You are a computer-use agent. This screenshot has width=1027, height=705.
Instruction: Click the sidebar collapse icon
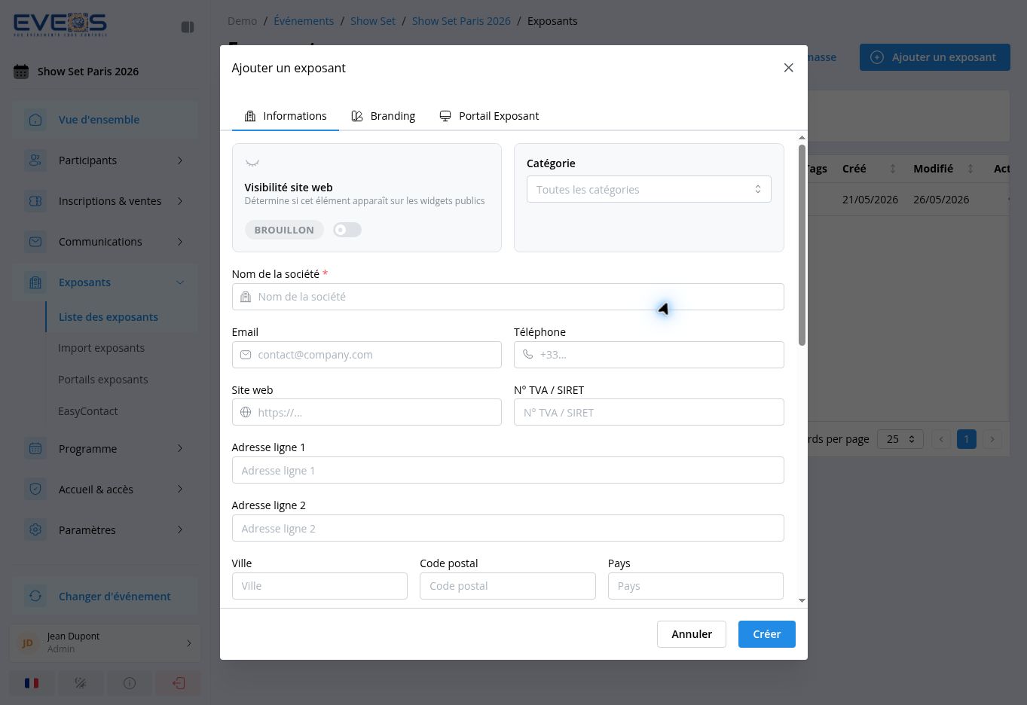(x=188, y=27)
